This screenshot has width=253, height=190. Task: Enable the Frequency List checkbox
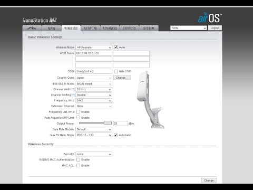[79, 112]
